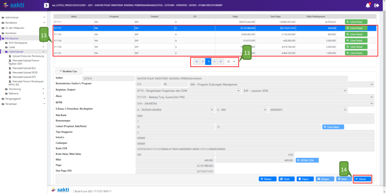386x194 pixels.
Task: Click the logout icon in top bar
Action: click(x=377, y=5)
